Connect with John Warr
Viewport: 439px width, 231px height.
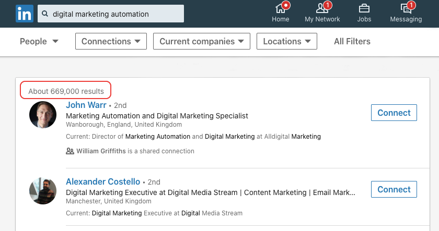click(394, 113)
